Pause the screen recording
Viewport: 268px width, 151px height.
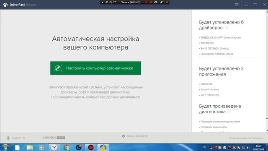[146, 2]
